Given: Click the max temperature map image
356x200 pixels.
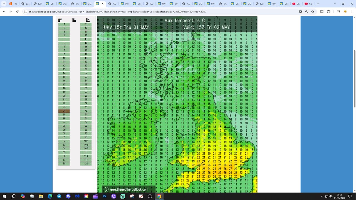Looking at the screenshot, I should [x=177, y=104].
